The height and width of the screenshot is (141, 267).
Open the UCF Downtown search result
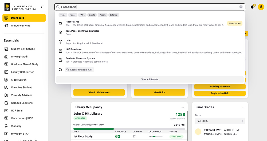[150, 51]
